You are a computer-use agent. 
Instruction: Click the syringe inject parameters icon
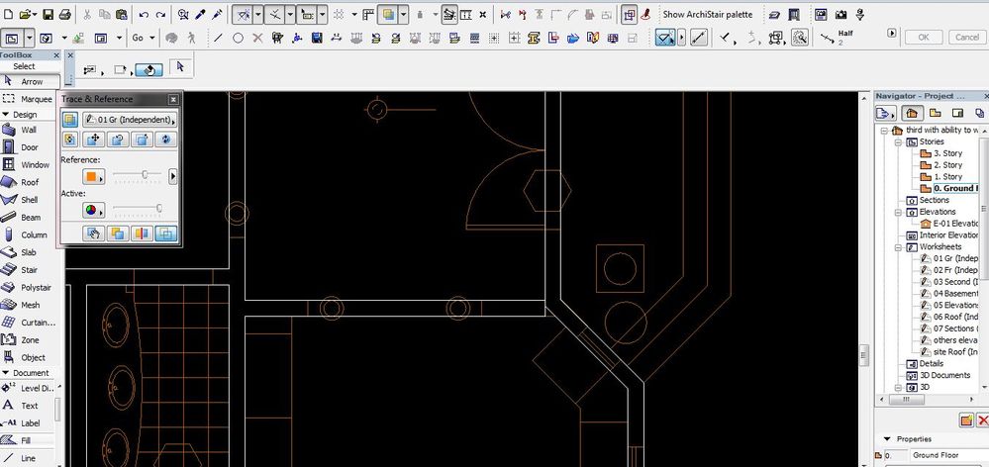217,14
